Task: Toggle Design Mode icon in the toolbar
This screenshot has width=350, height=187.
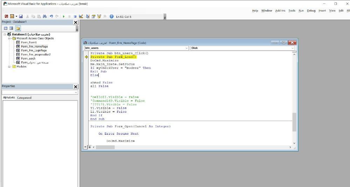Action: pos(81,16)
